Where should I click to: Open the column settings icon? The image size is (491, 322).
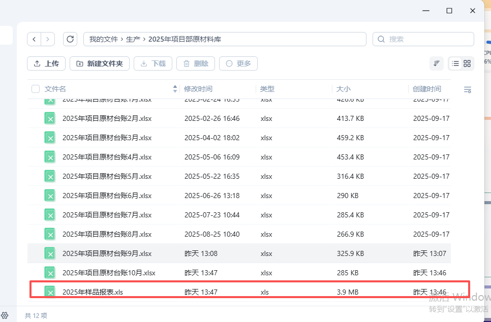(x=468, y=89)
